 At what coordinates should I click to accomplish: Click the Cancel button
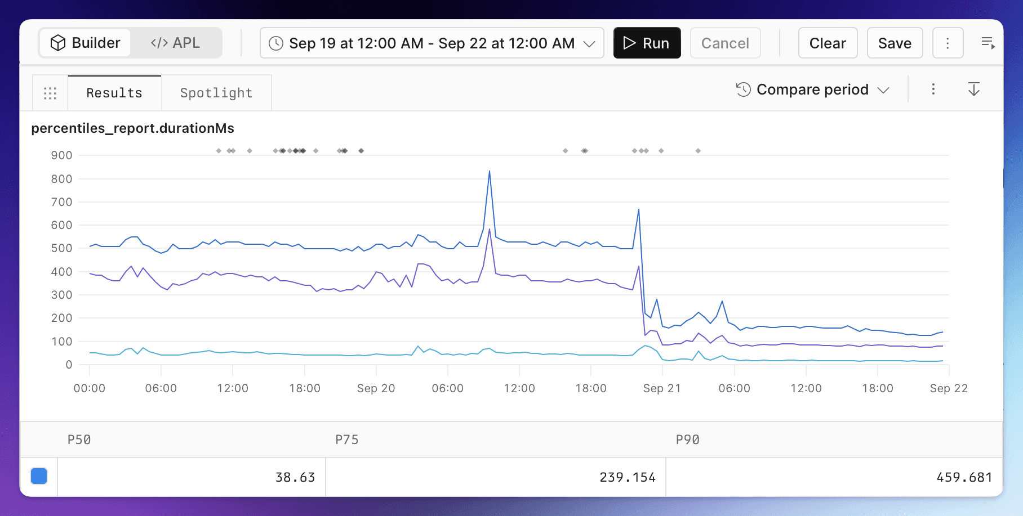725,43
